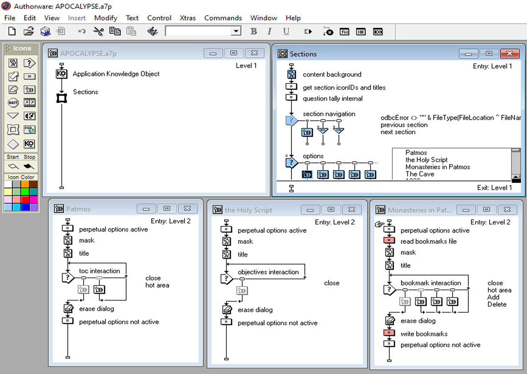Select the red color swatch

pos(25,199)
